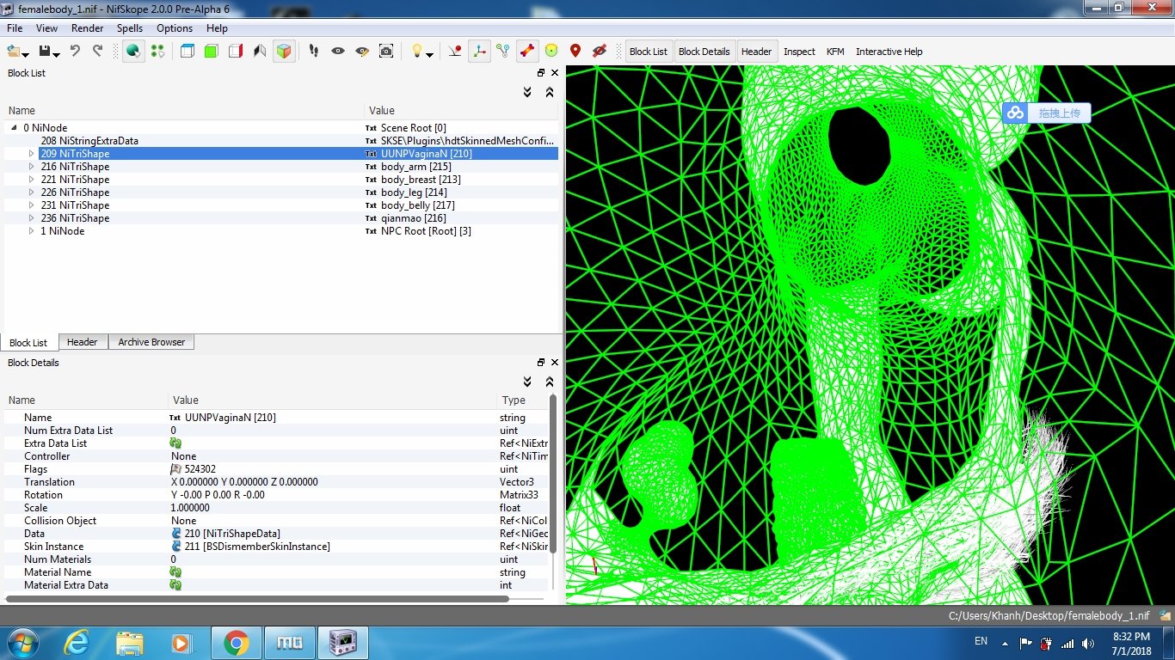Click the Block Details horizontal scrollbar
Screen dimensions: 1175x660
[x=258, y=597]
